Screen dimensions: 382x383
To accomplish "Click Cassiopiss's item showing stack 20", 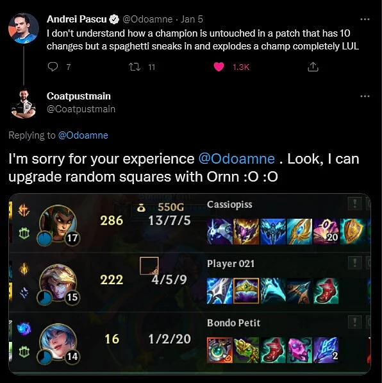I will click(326, 232).
